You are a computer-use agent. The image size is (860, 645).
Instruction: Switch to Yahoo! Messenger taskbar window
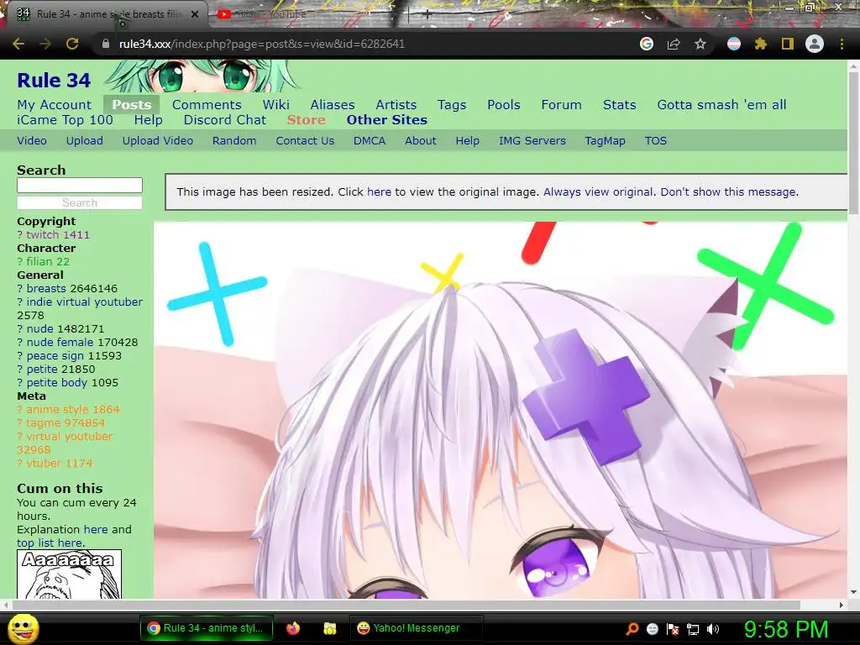(x=416, y=628)
